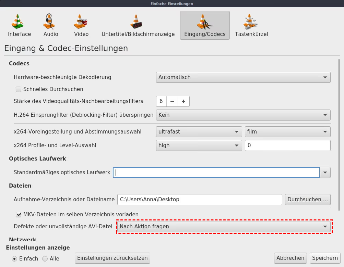This screenshot has height=267, width=344.
Task: Open x264 preset dropdown showing ultrafast
Action: click(x=199, y=132)
